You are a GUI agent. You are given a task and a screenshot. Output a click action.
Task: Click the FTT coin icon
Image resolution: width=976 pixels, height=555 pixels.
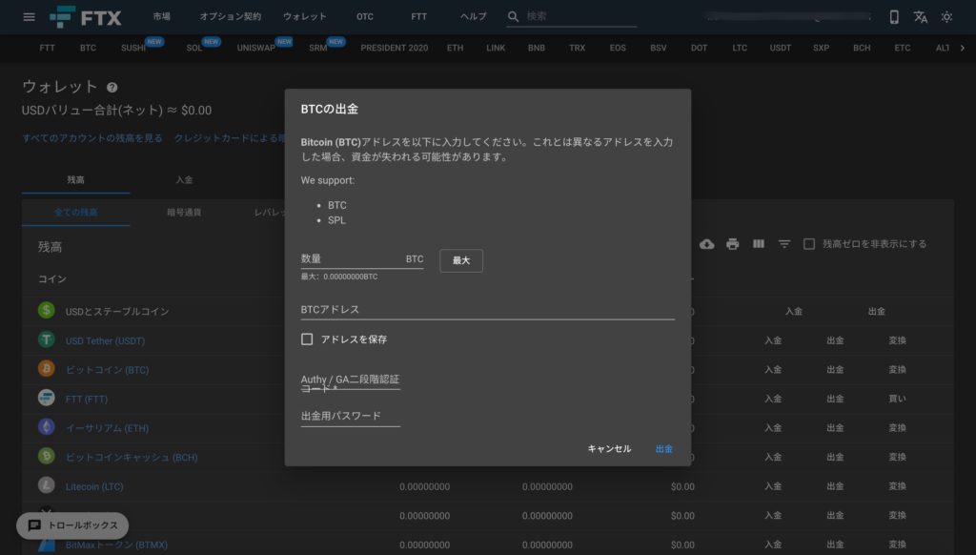pyautogui.click(x=46, y=398)
